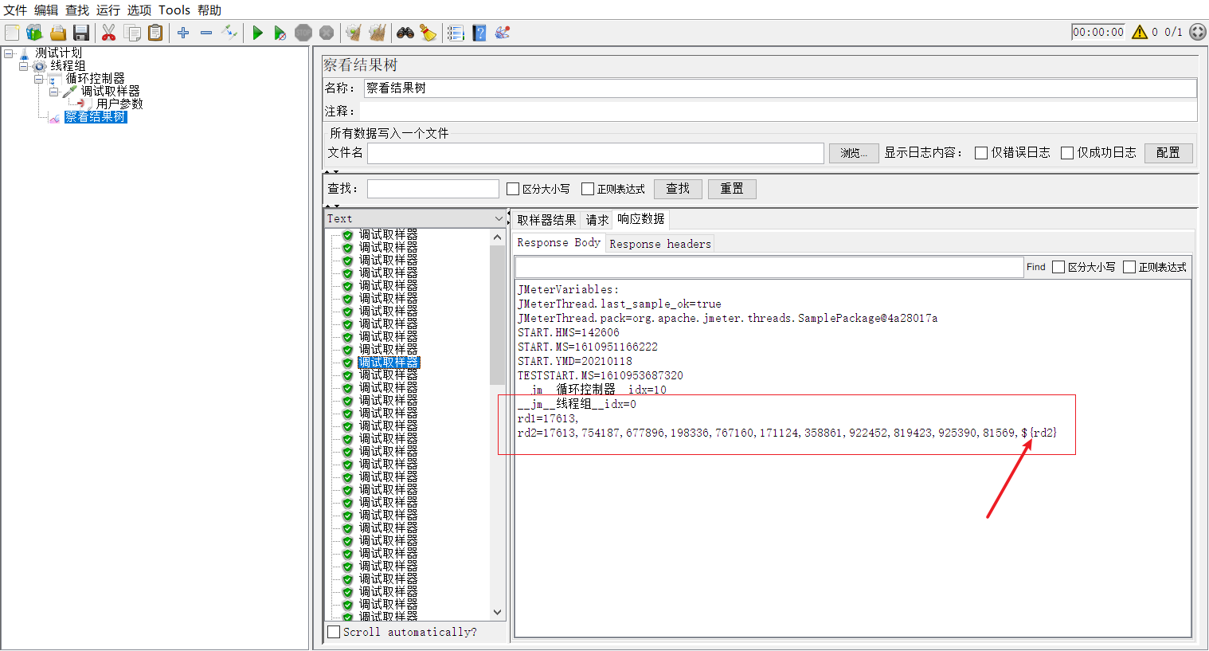
Task: Open an existing test plan via folder icon
Action: point(57,33)
